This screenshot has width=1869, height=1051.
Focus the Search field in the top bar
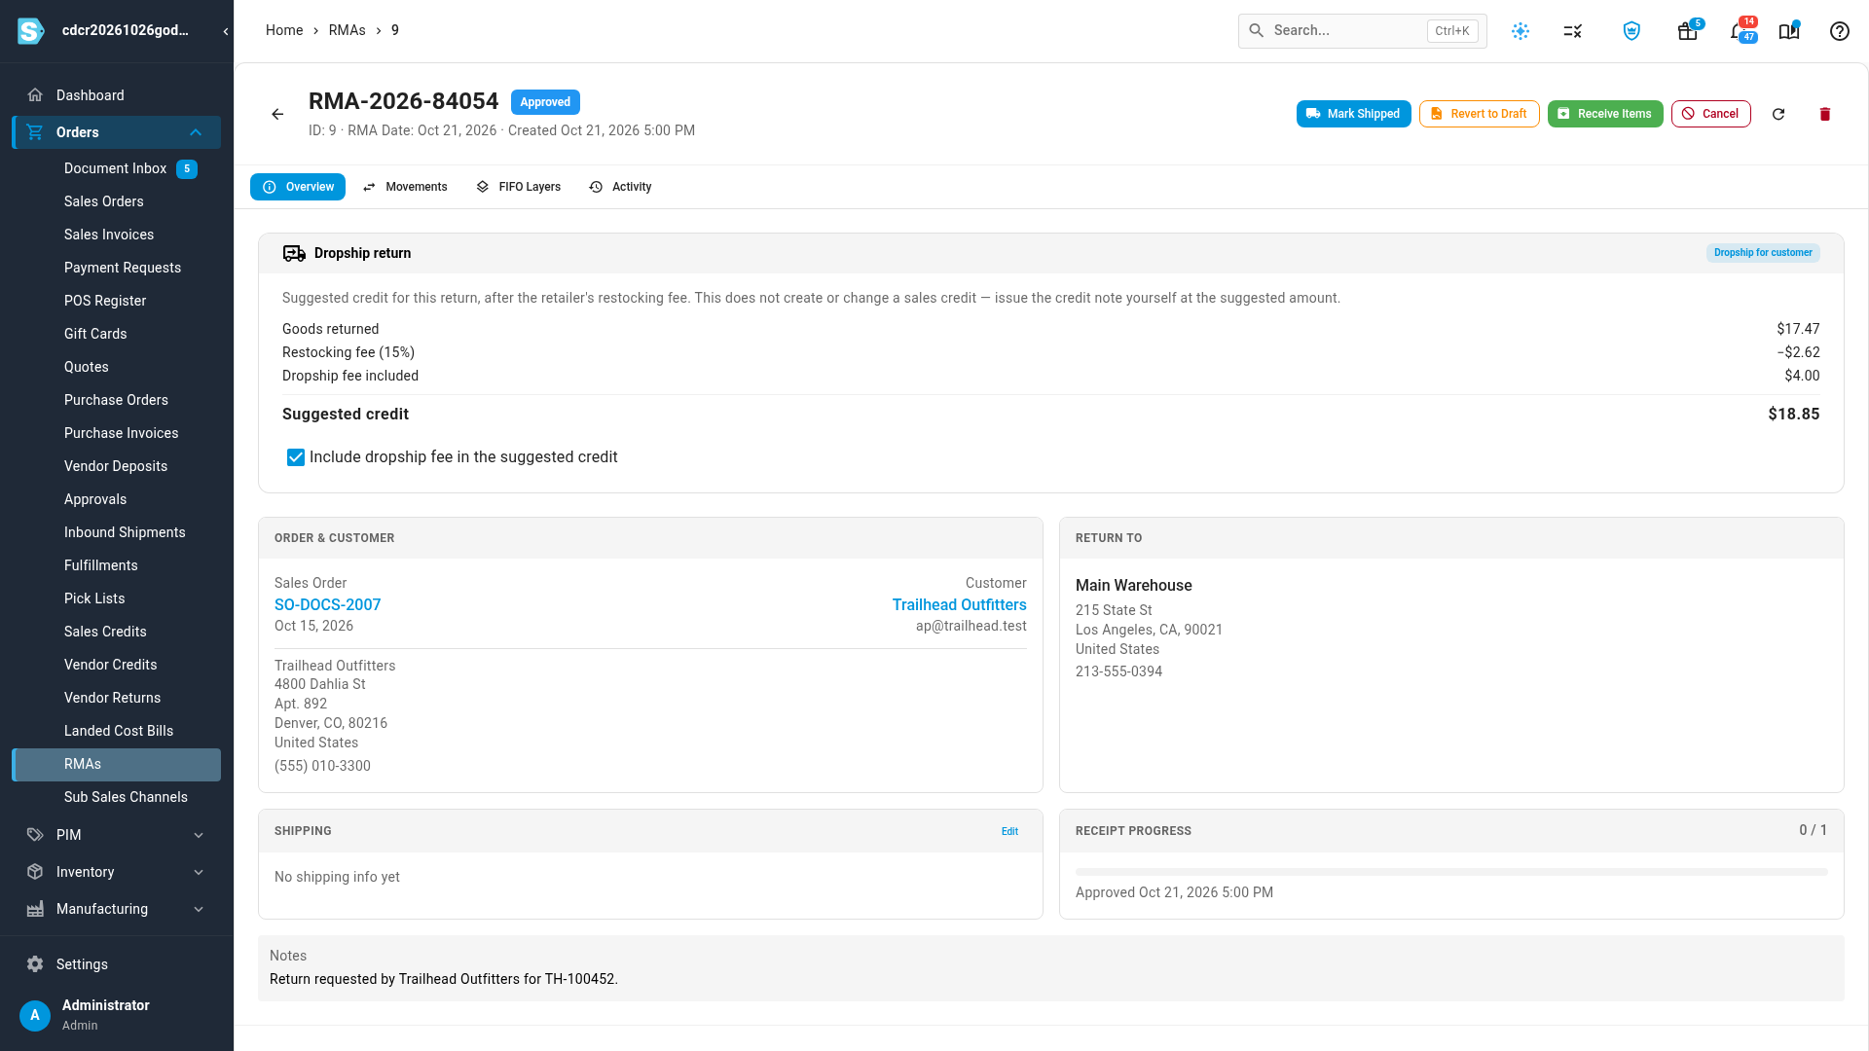pyautogui.click(x=1362, y=31)
